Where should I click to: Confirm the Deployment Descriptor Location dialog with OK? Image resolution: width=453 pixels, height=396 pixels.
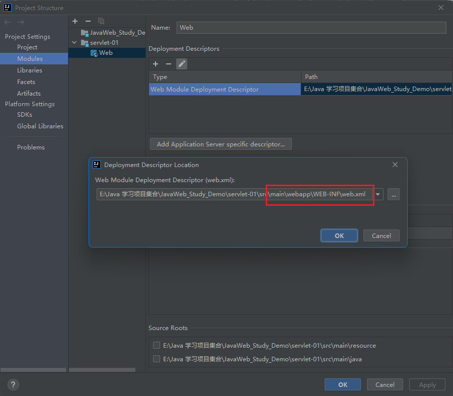coord(339,235)
